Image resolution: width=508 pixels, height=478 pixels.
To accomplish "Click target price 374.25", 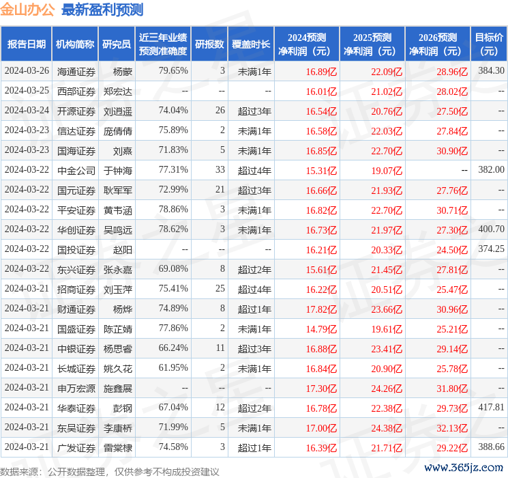I will (x=491, y=249).
